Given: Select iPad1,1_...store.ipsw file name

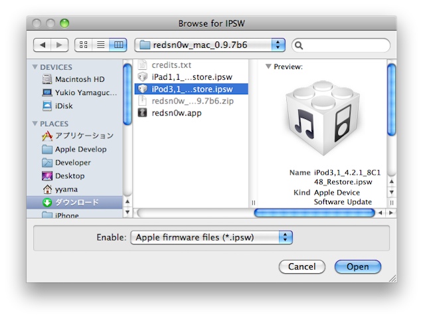Looking at the screenshot, I should (x=192, y=77).
